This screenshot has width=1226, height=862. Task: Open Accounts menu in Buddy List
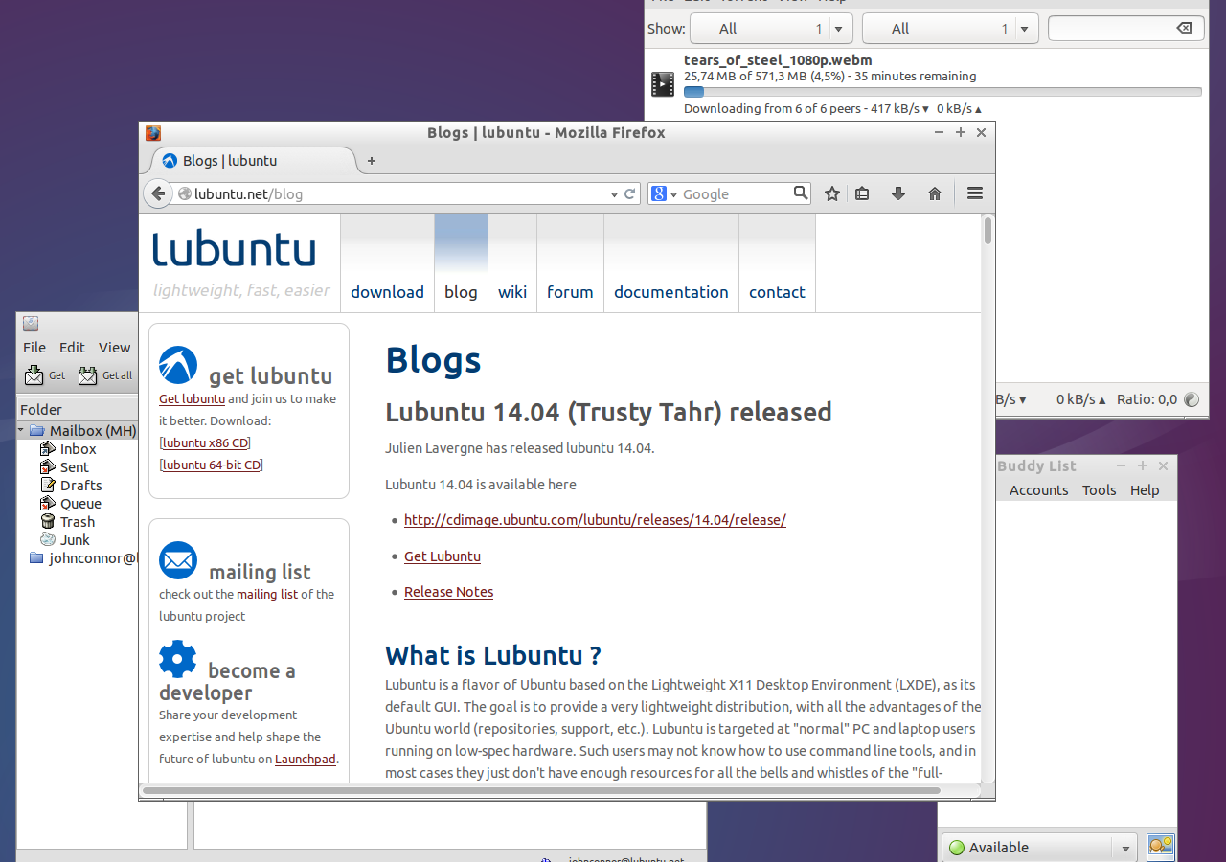pos(1038,490)
